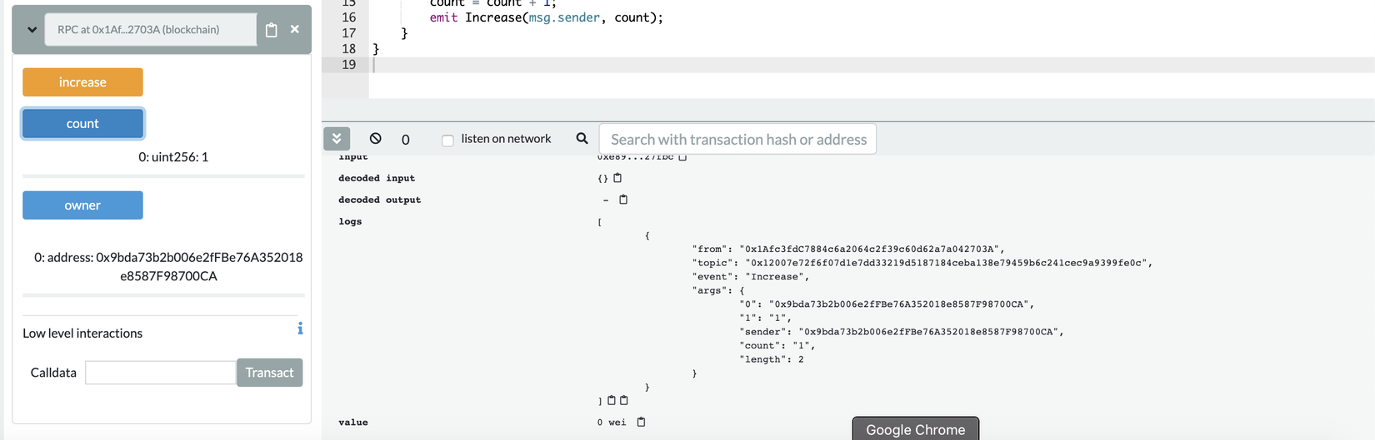This screenshot has height=440, width=1375.
Task: Copy the 0 wei value
Action: (x=641, y=422)
